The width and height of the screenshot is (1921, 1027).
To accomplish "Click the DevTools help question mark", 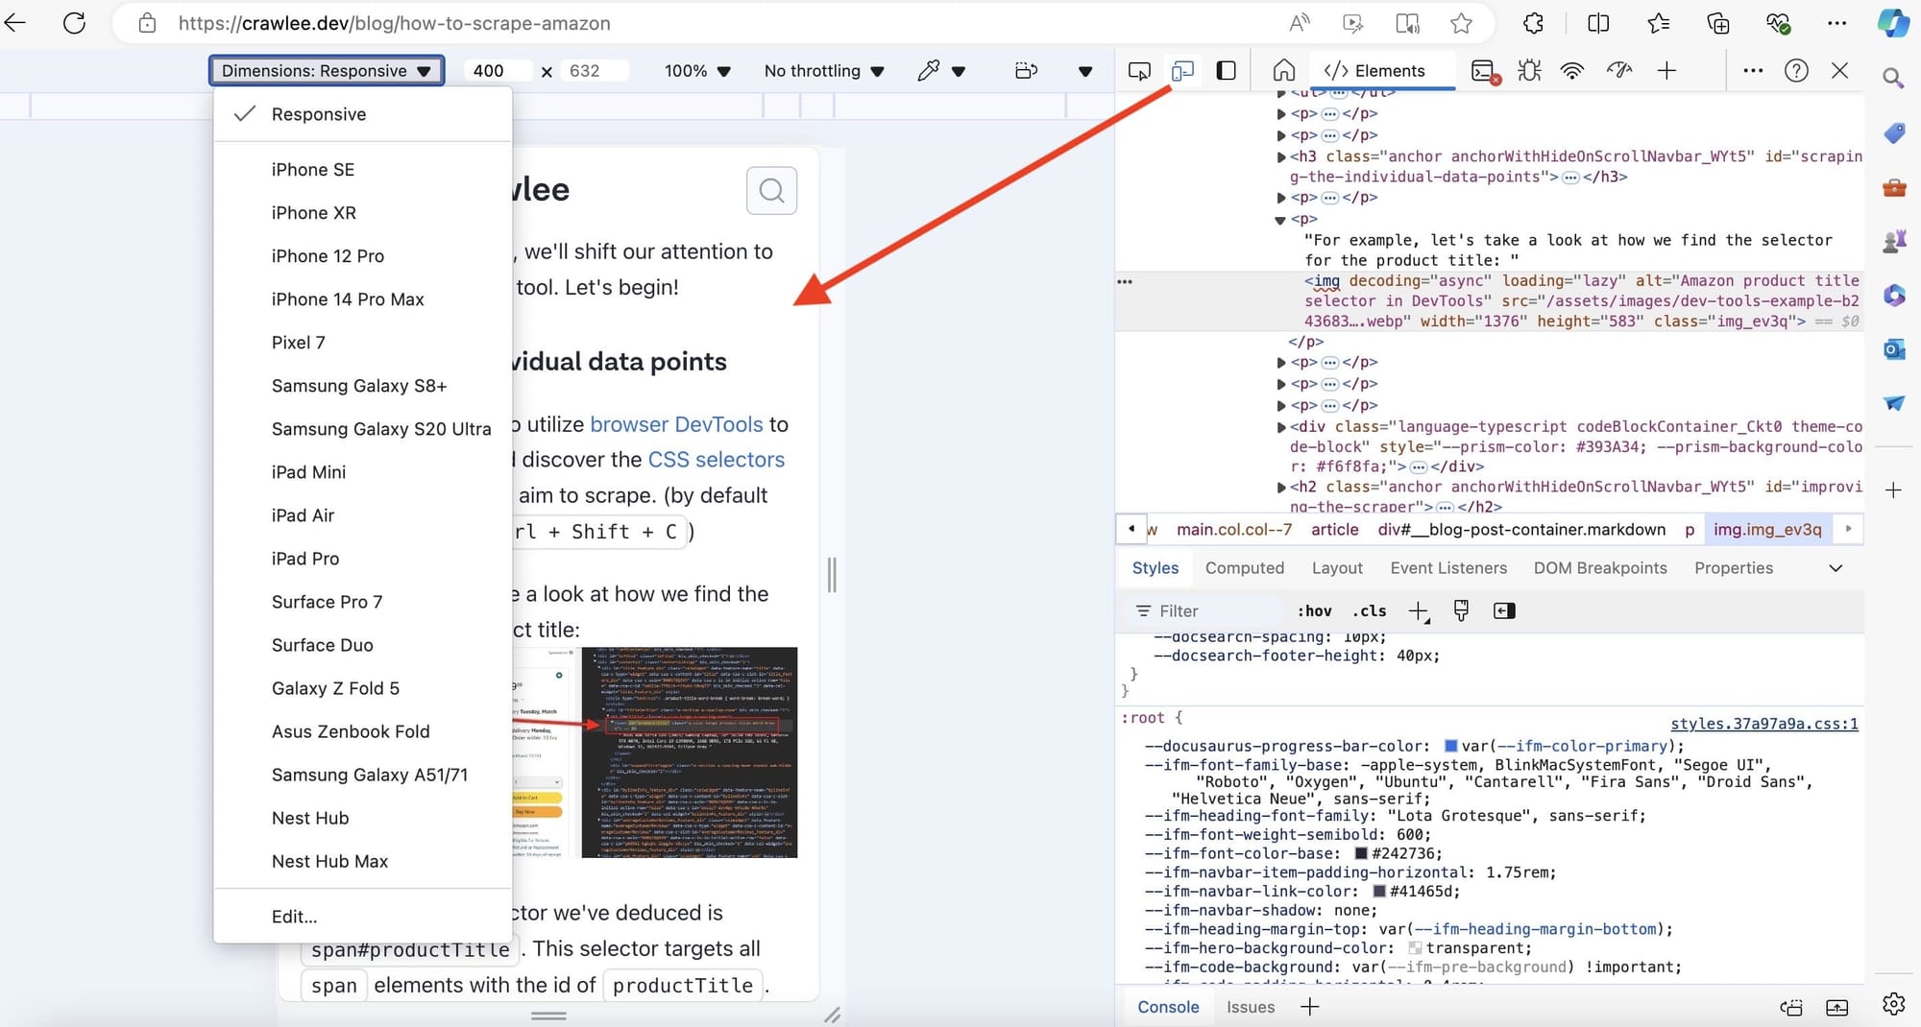I will coord(1795,70).
